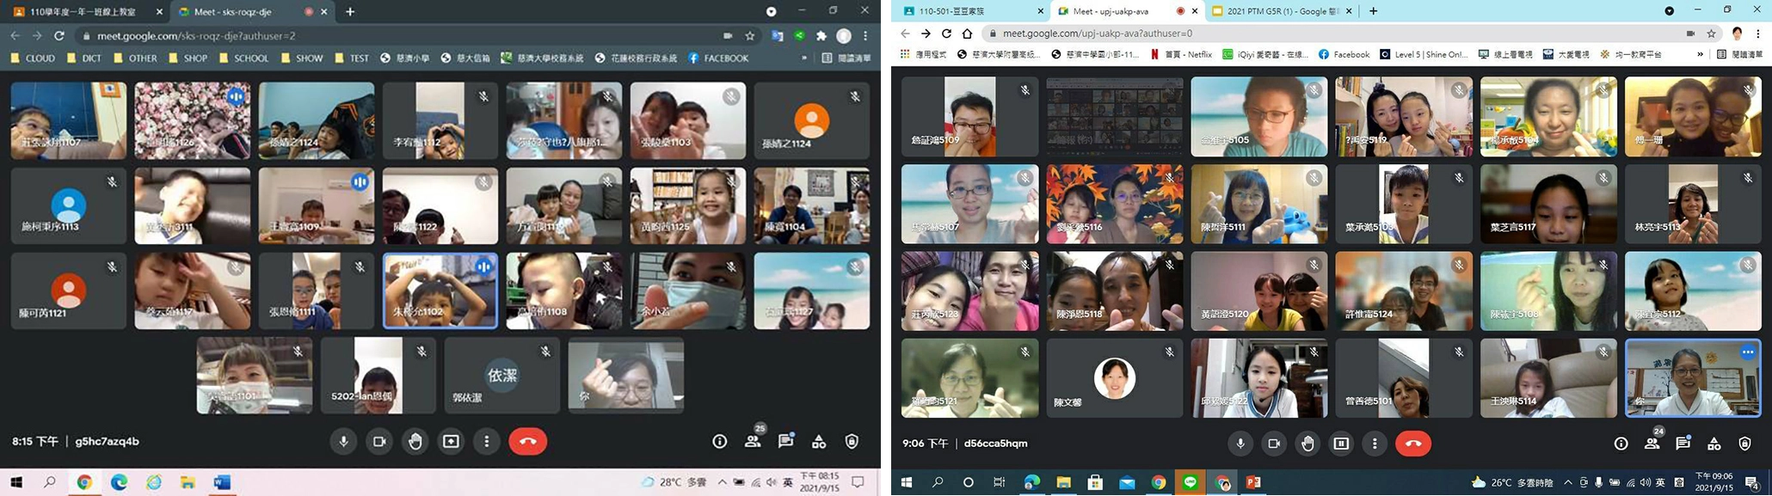Open new tab in left browser
The image size is (1772, 496).
(x=350, y=12)
